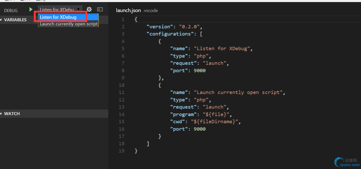Viewport: 361px width, 169px height.
Task: Click line number 19 in gutter
Action: pos(122,151)
